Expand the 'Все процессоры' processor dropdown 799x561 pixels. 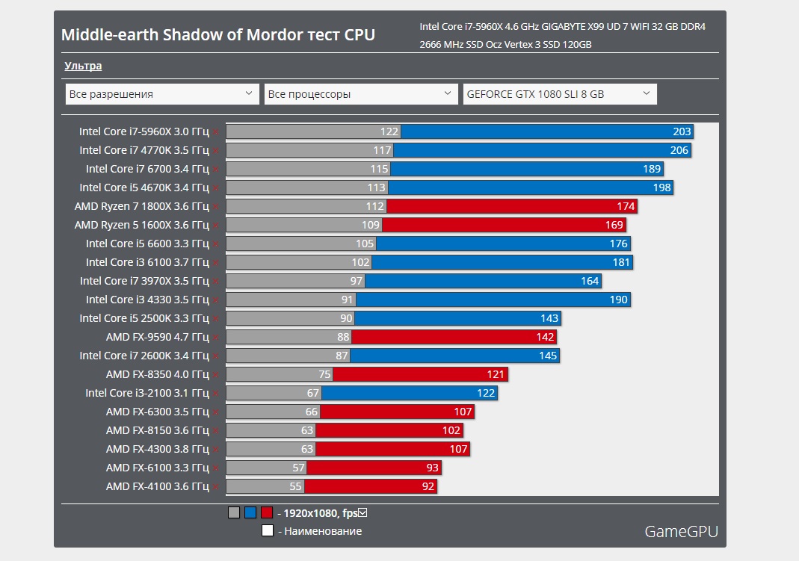click(361, 94)
